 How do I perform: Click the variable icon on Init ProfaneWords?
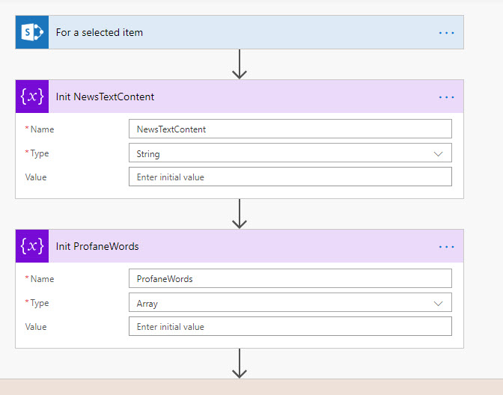(x=32, y=246)
